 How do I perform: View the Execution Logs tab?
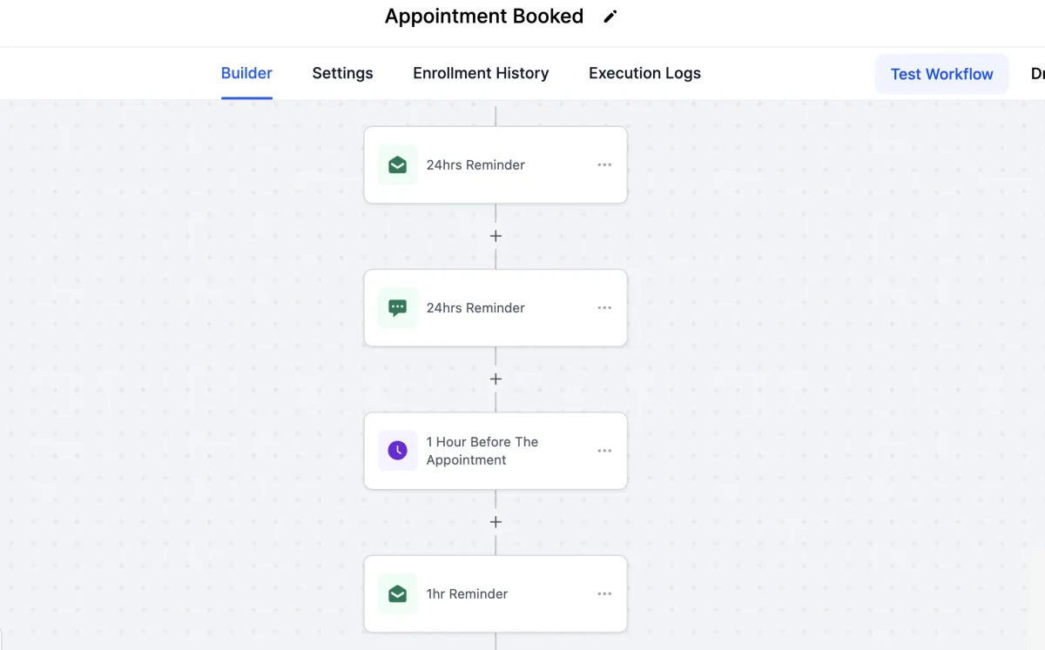pyautogui.click(x=644, y=73)
